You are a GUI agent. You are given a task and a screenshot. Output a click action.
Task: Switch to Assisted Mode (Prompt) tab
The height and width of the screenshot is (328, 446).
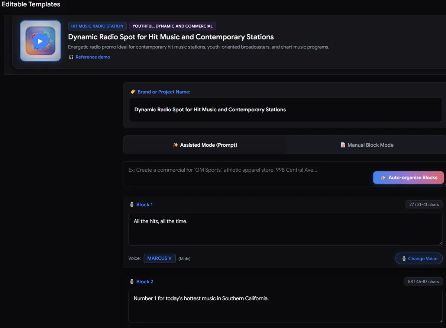tap(205, 145)
